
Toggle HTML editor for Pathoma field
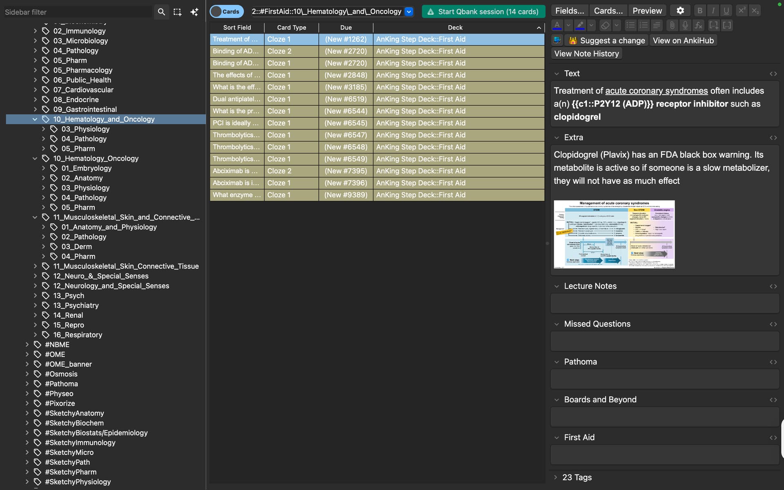tap(773, 362)
